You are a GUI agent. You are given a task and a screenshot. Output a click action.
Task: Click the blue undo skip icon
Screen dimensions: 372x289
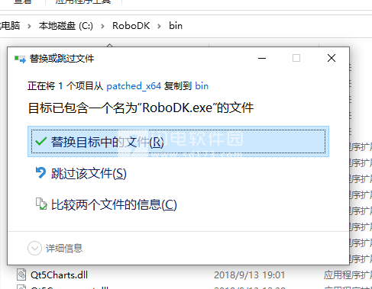pos(40,173)
